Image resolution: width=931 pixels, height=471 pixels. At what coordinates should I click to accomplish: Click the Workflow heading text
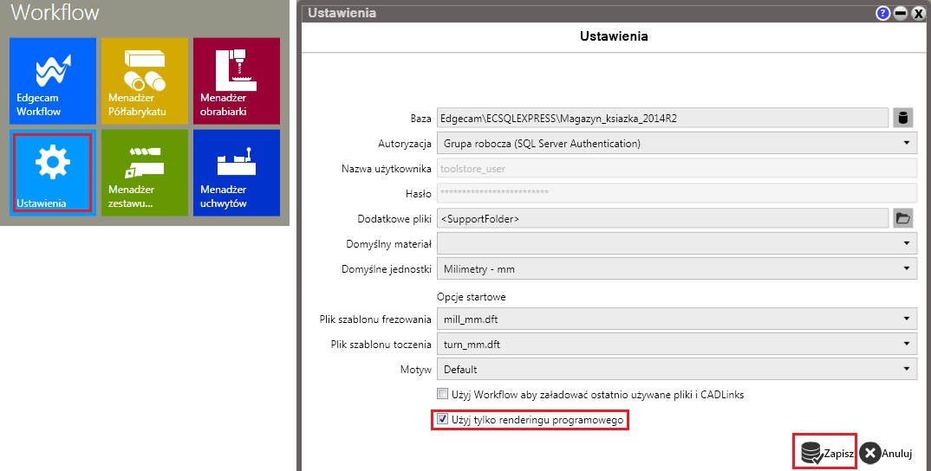(55, 12)
